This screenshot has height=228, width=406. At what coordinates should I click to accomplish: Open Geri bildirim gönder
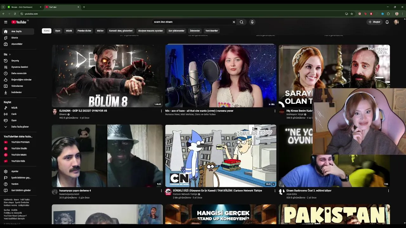tap(18, 190)
